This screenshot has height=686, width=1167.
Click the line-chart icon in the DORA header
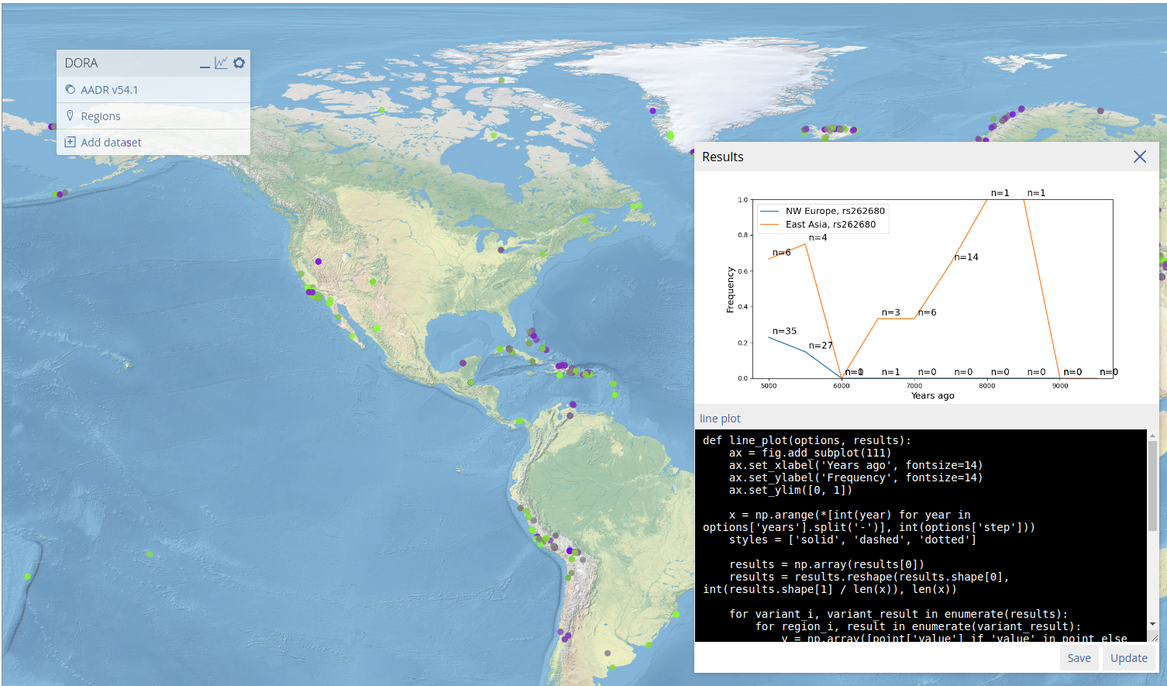(222, 61)
